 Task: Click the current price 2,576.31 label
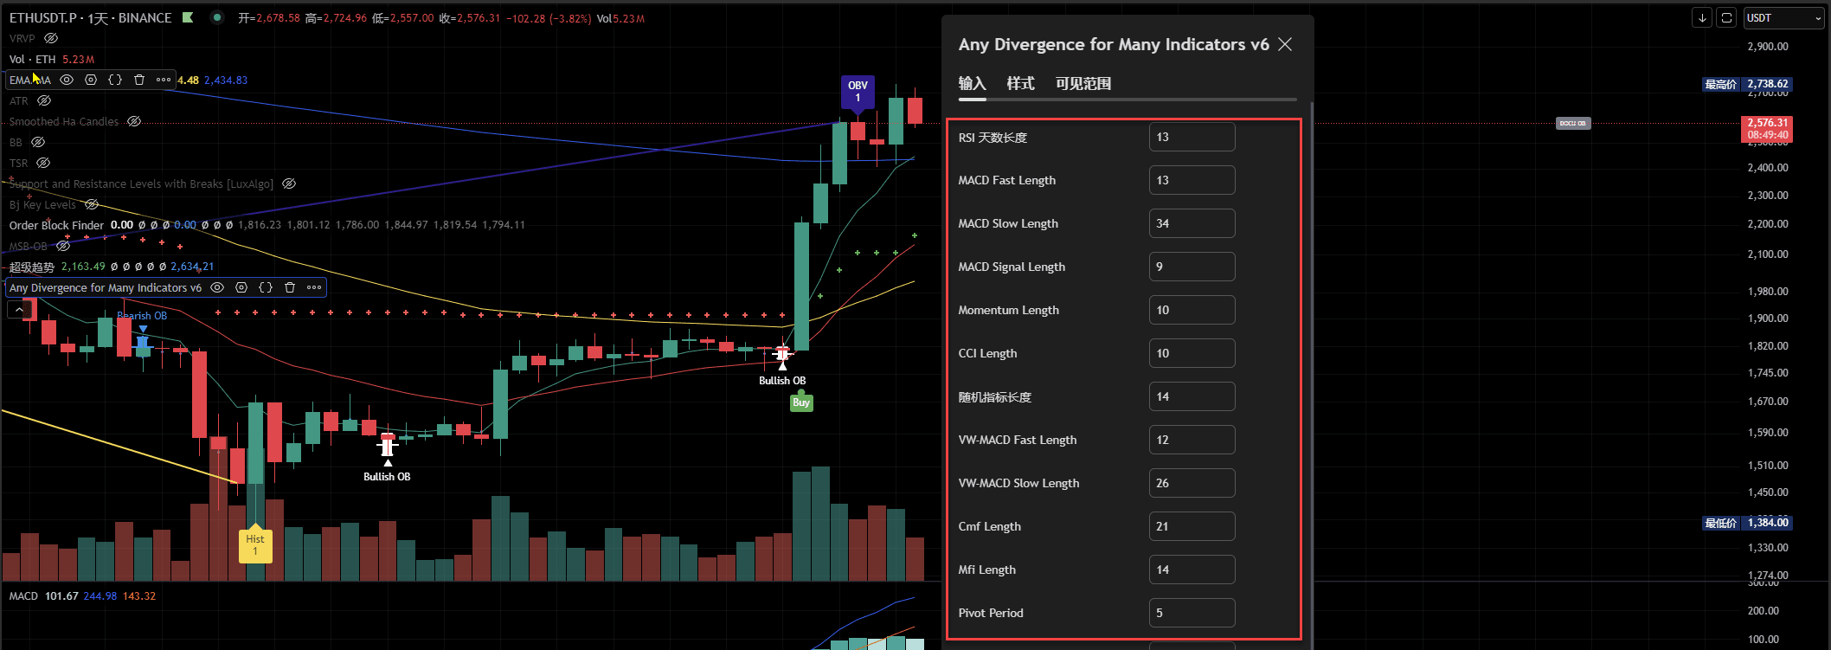1767,129
